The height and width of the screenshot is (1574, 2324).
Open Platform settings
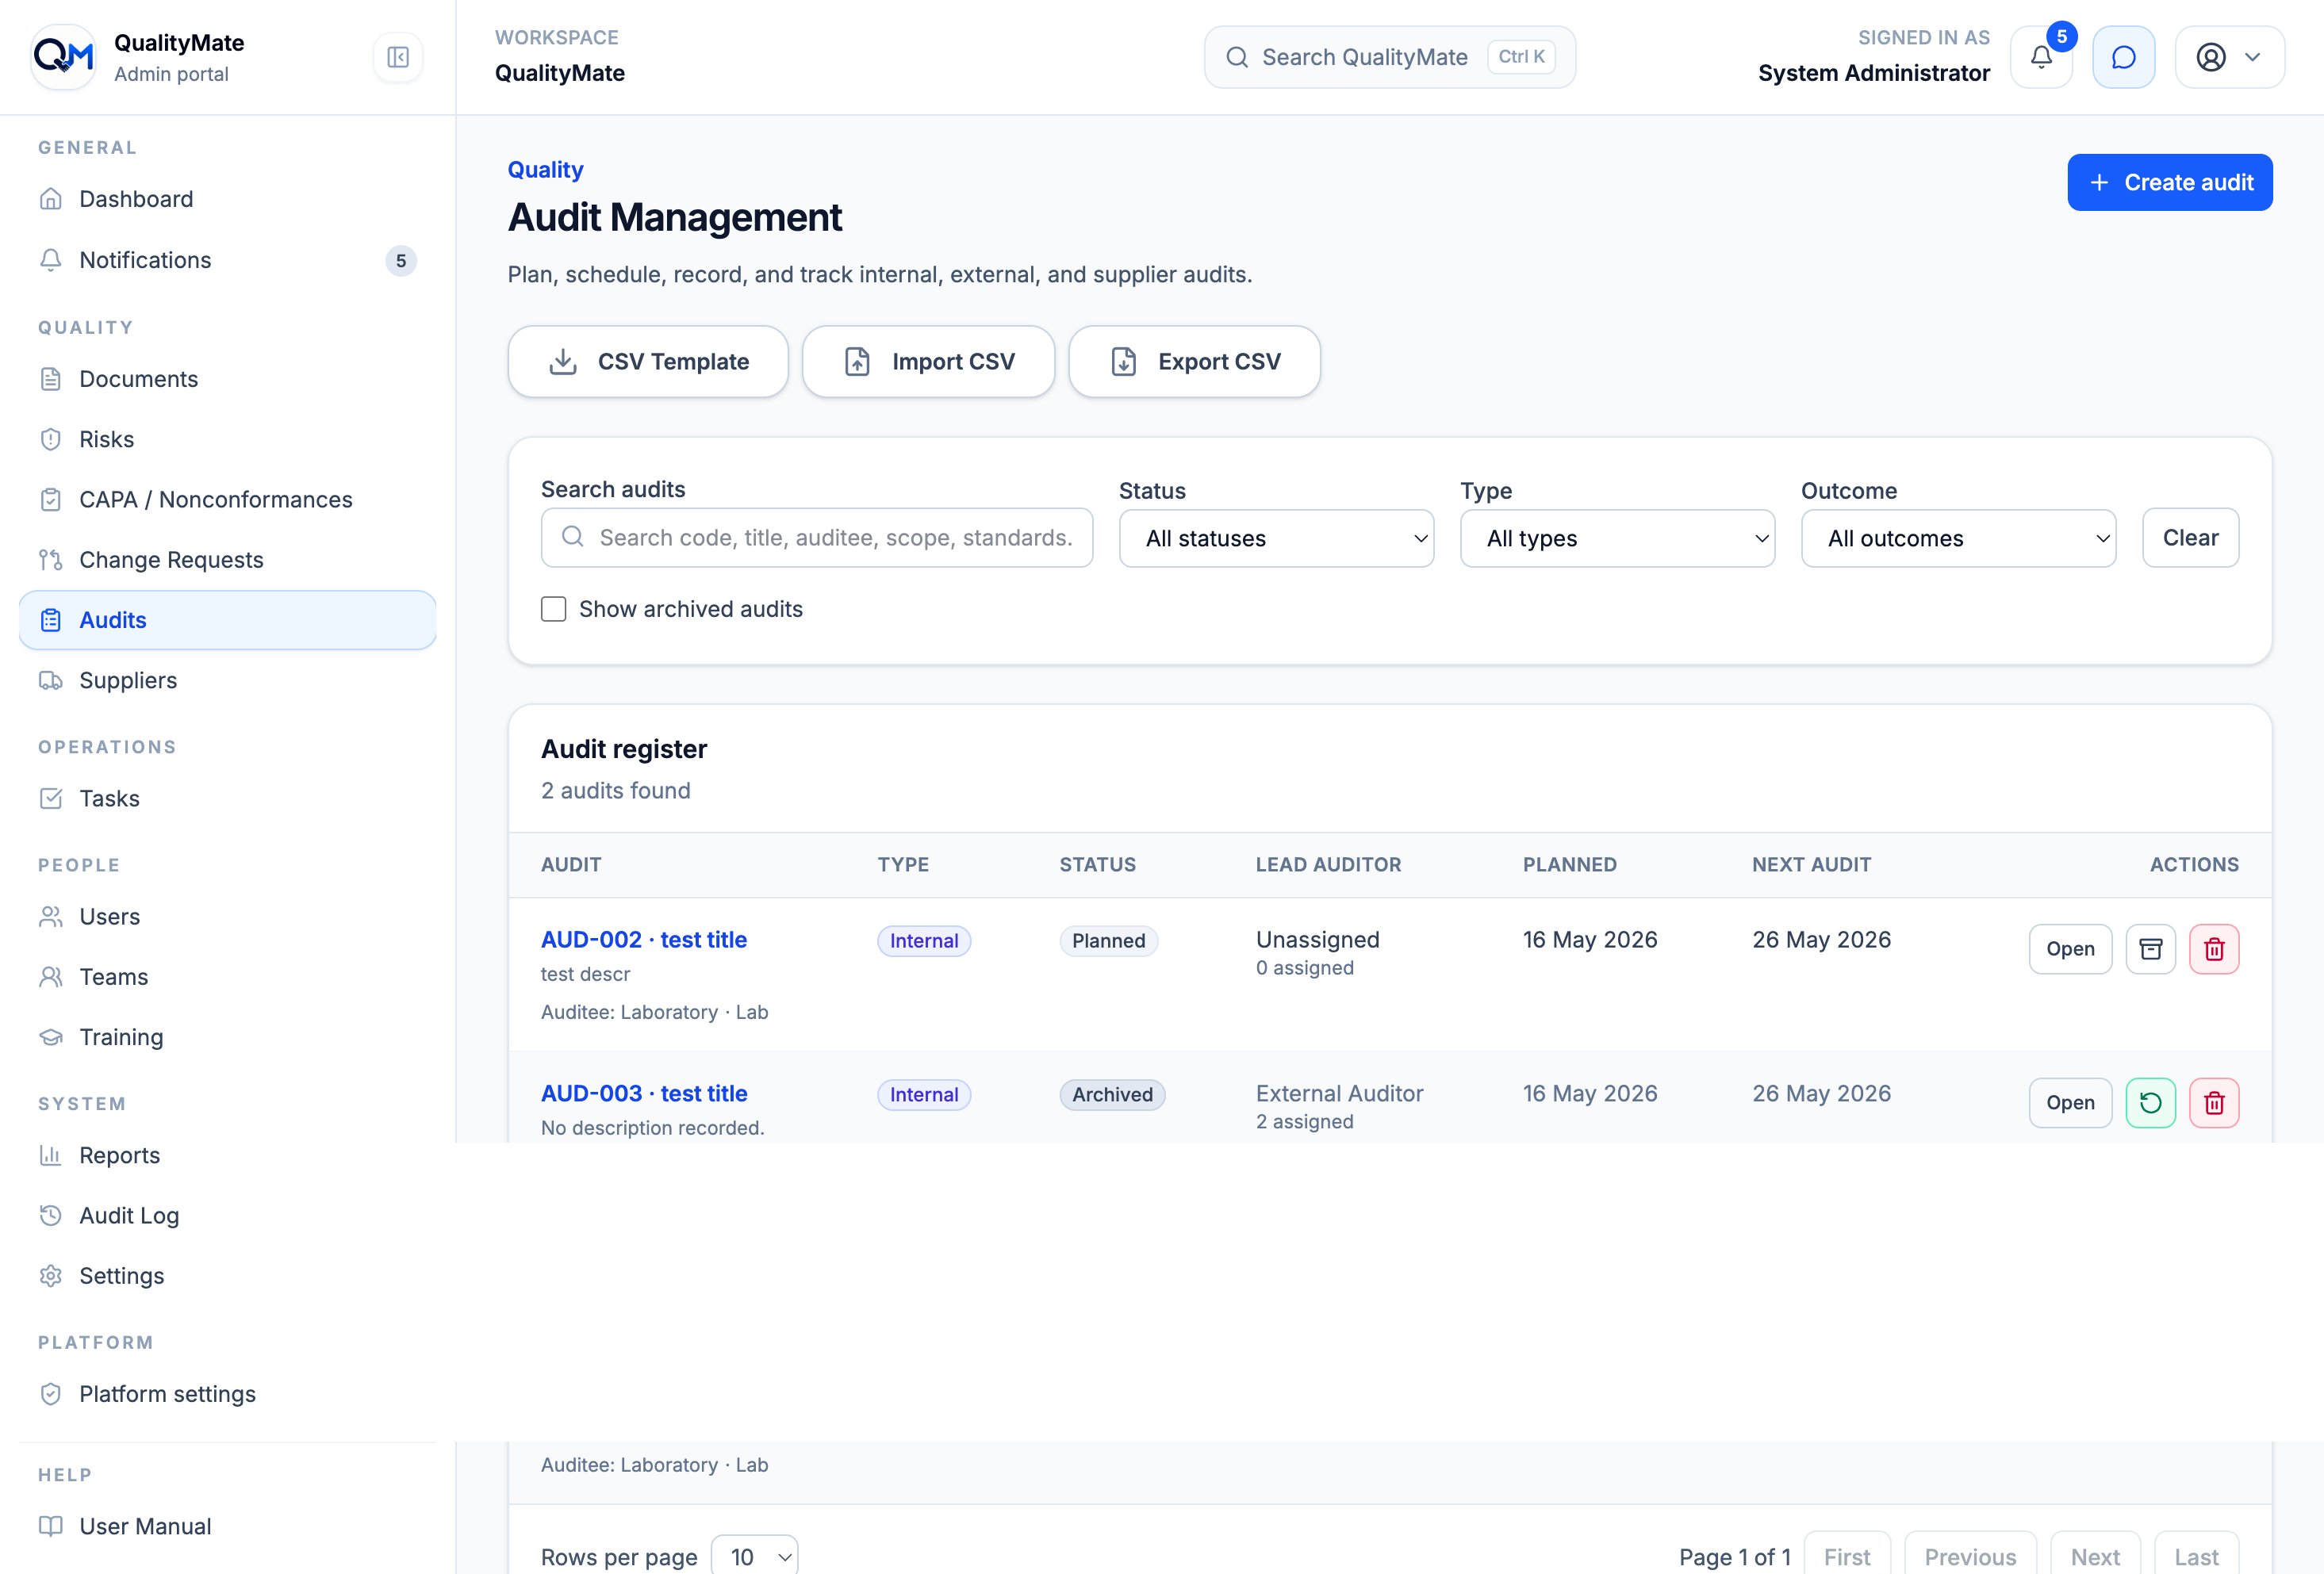coord(227,1394)
